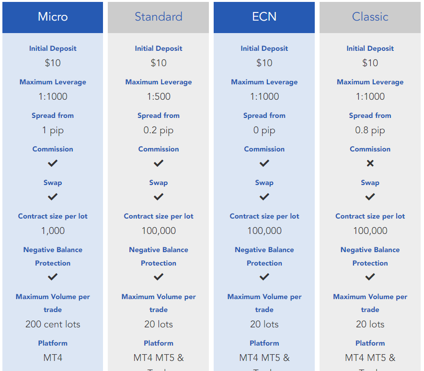This screenshot has height=371, width=424.
Task: Click the ECN column Commission checkmark icon
Action: [x=264, y=163]
